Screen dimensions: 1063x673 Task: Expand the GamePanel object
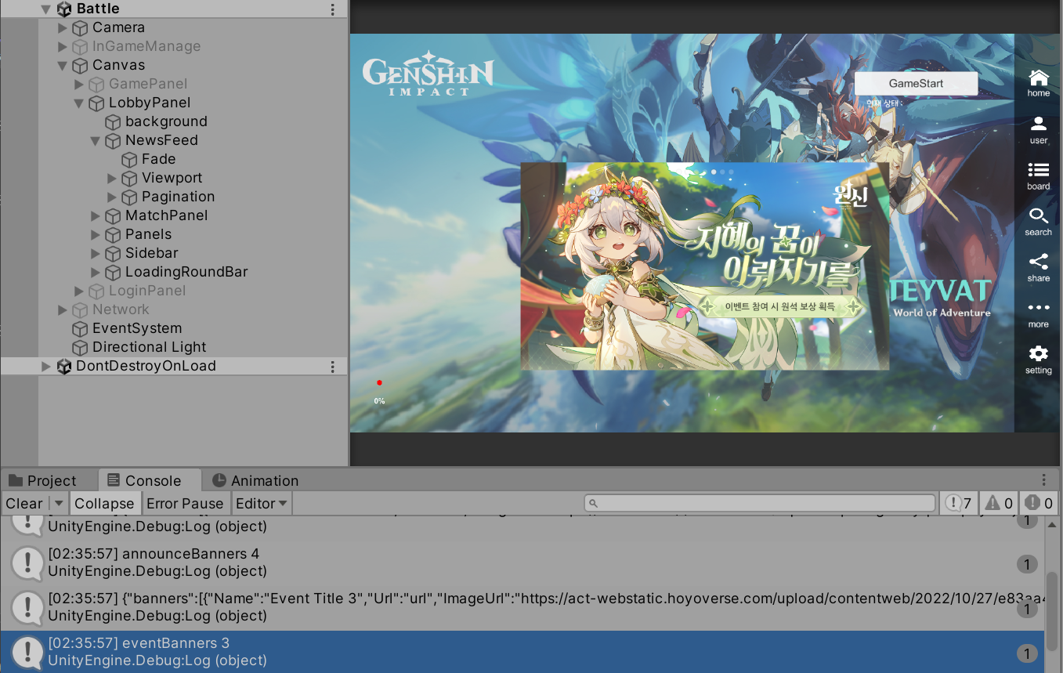[78, 84]
